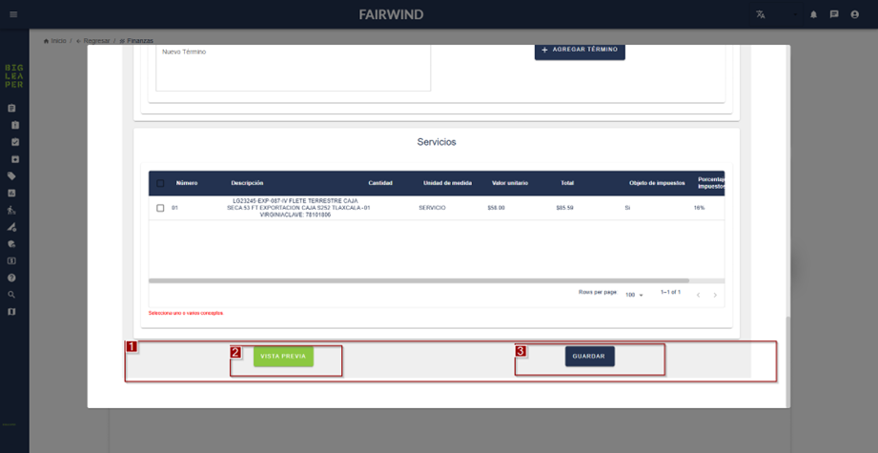Viewport: 878px width, 453px height.
Task: Click the 16% tax percentage cell
Action: tap(699, 208)
